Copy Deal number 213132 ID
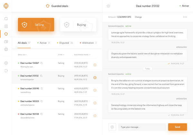The height and width of the screenshot is (135, 193). pyautogui.click(x=41, y=76)
